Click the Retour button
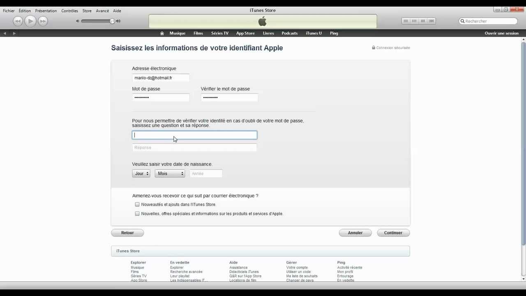Viewport: 526px width, 296px height. (x=127, y=233)
